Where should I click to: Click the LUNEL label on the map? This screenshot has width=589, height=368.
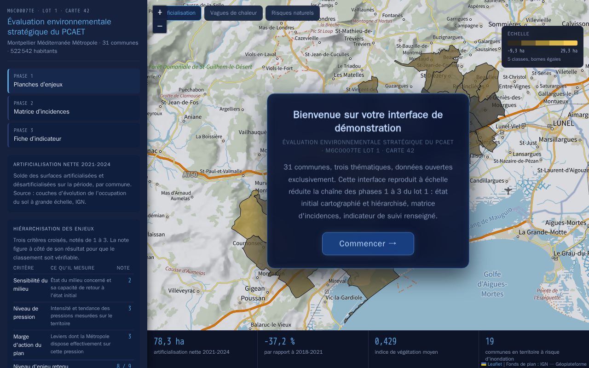point(564,123)
